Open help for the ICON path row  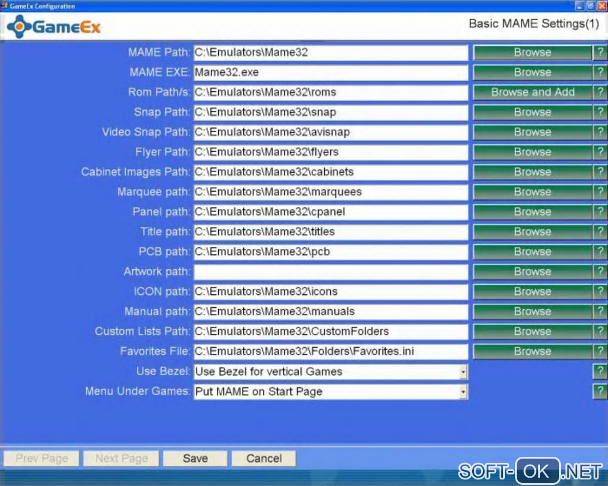pos(600,291)
